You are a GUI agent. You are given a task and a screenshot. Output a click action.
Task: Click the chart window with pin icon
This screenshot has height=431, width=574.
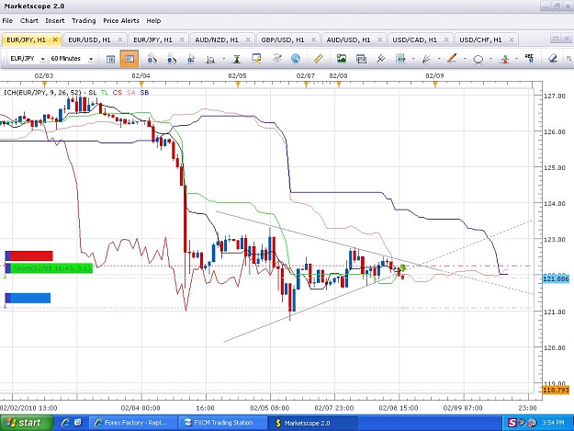click(x=256, y=59)
